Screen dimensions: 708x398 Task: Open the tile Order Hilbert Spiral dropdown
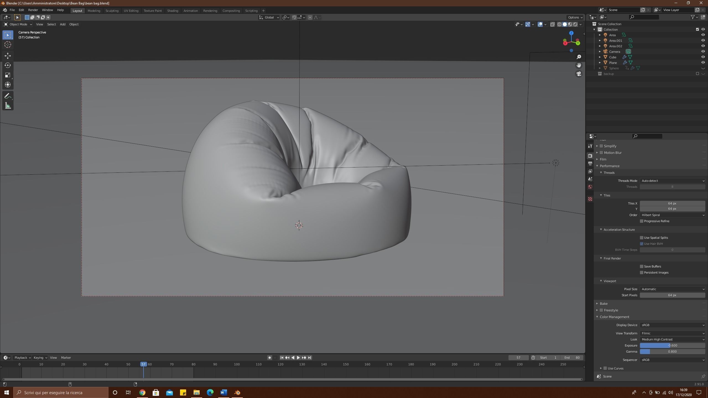tap(672, 215)
